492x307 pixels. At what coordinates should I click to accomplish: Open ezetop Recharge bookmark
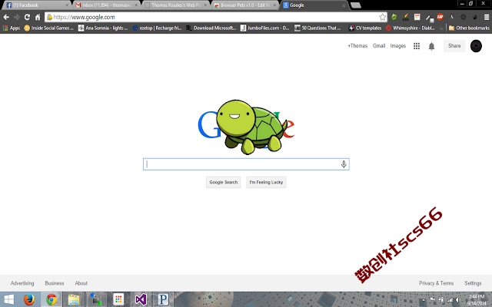pos(157,28)
